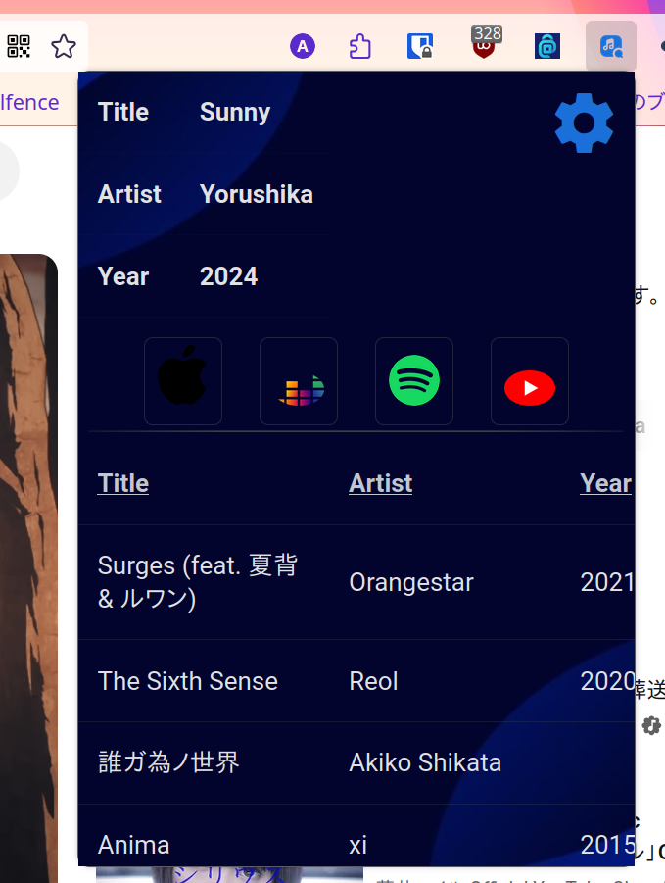Sort history by Year column header
This screenshot has width=665, height=883.
coord(606,483)
